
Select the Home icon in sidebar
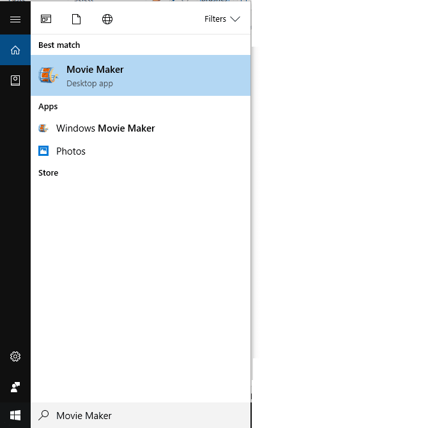[15, 50]
